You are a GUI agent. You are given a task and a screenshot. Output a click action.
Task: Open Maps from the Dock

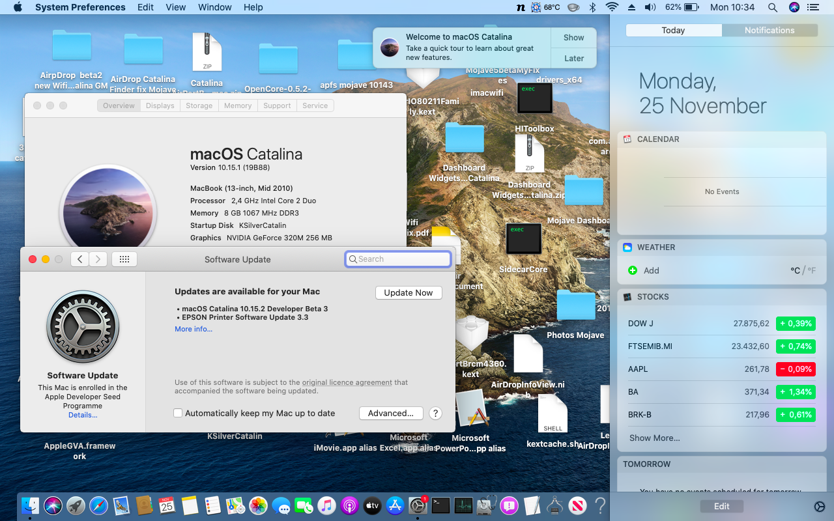tap(235, 505)
